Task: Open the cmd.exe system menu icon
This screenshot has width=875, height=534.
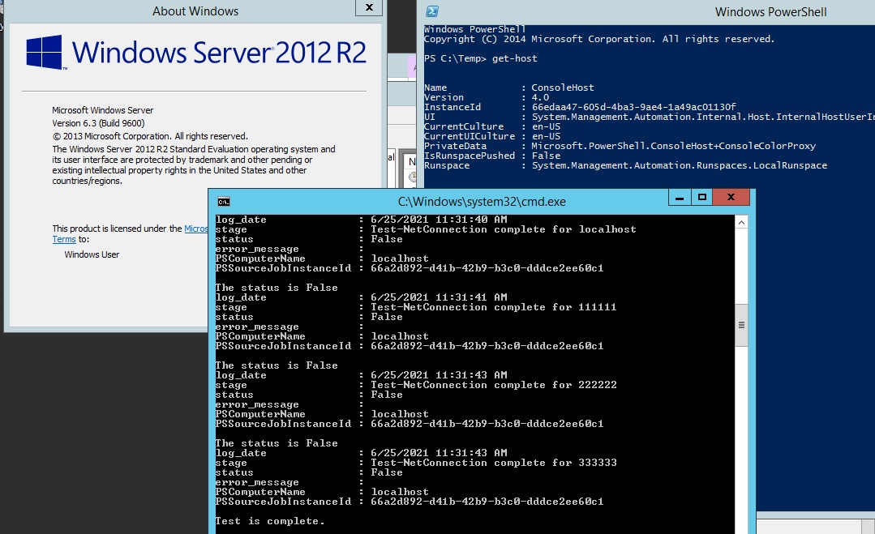Action: [224, 202]
